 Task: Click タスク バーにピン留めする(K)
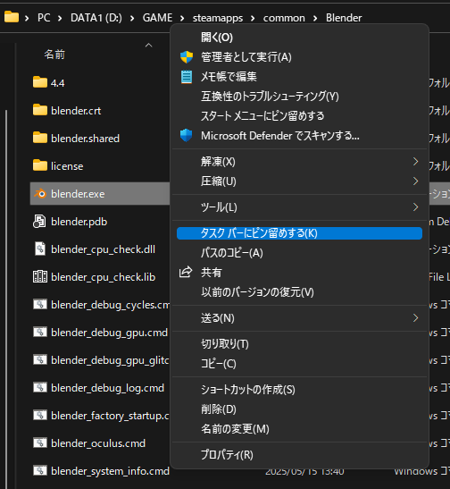[300, 233]
